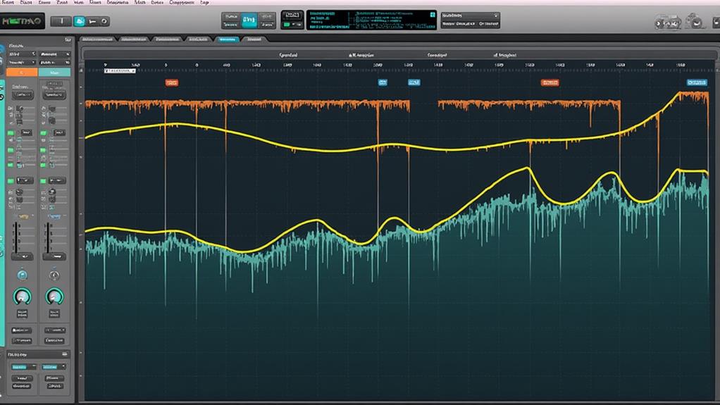Select the orange tab in the left panel

pos(22,73)
